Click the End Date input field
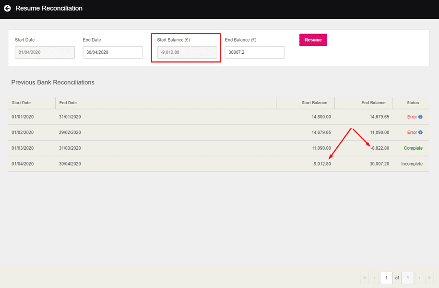 tap(113, 52)
